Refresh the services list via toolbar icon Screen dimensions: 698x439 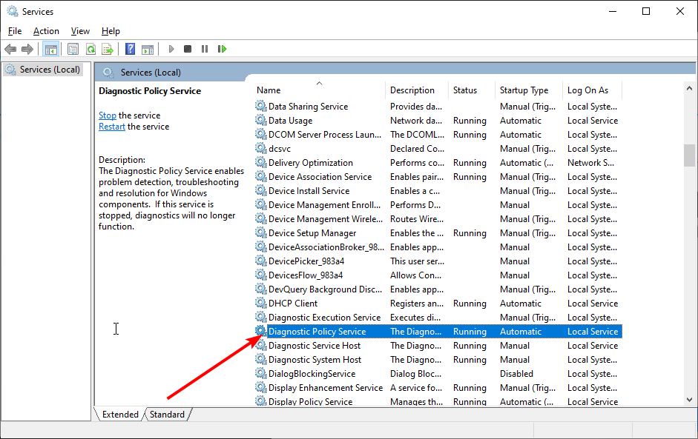click(90, 49)
